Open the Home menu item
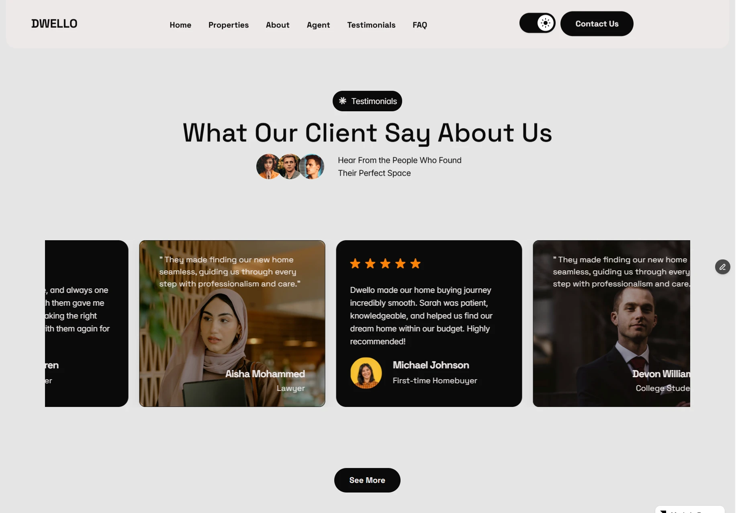 point(180,25)
